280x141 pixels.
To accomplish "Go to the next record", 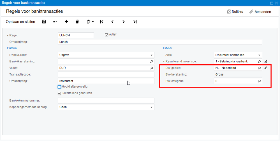I will tap(124, 22).
